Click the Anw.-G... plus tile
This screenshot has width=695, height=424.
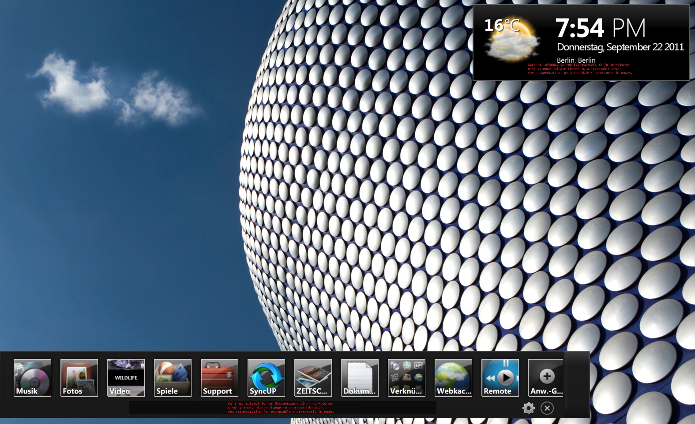pyautogui.click(x=546, y=378)
